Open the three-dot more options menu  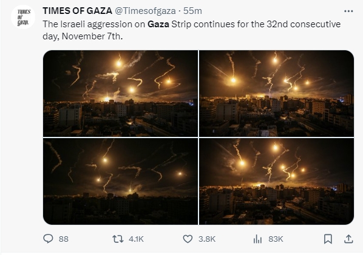[348, 11]
